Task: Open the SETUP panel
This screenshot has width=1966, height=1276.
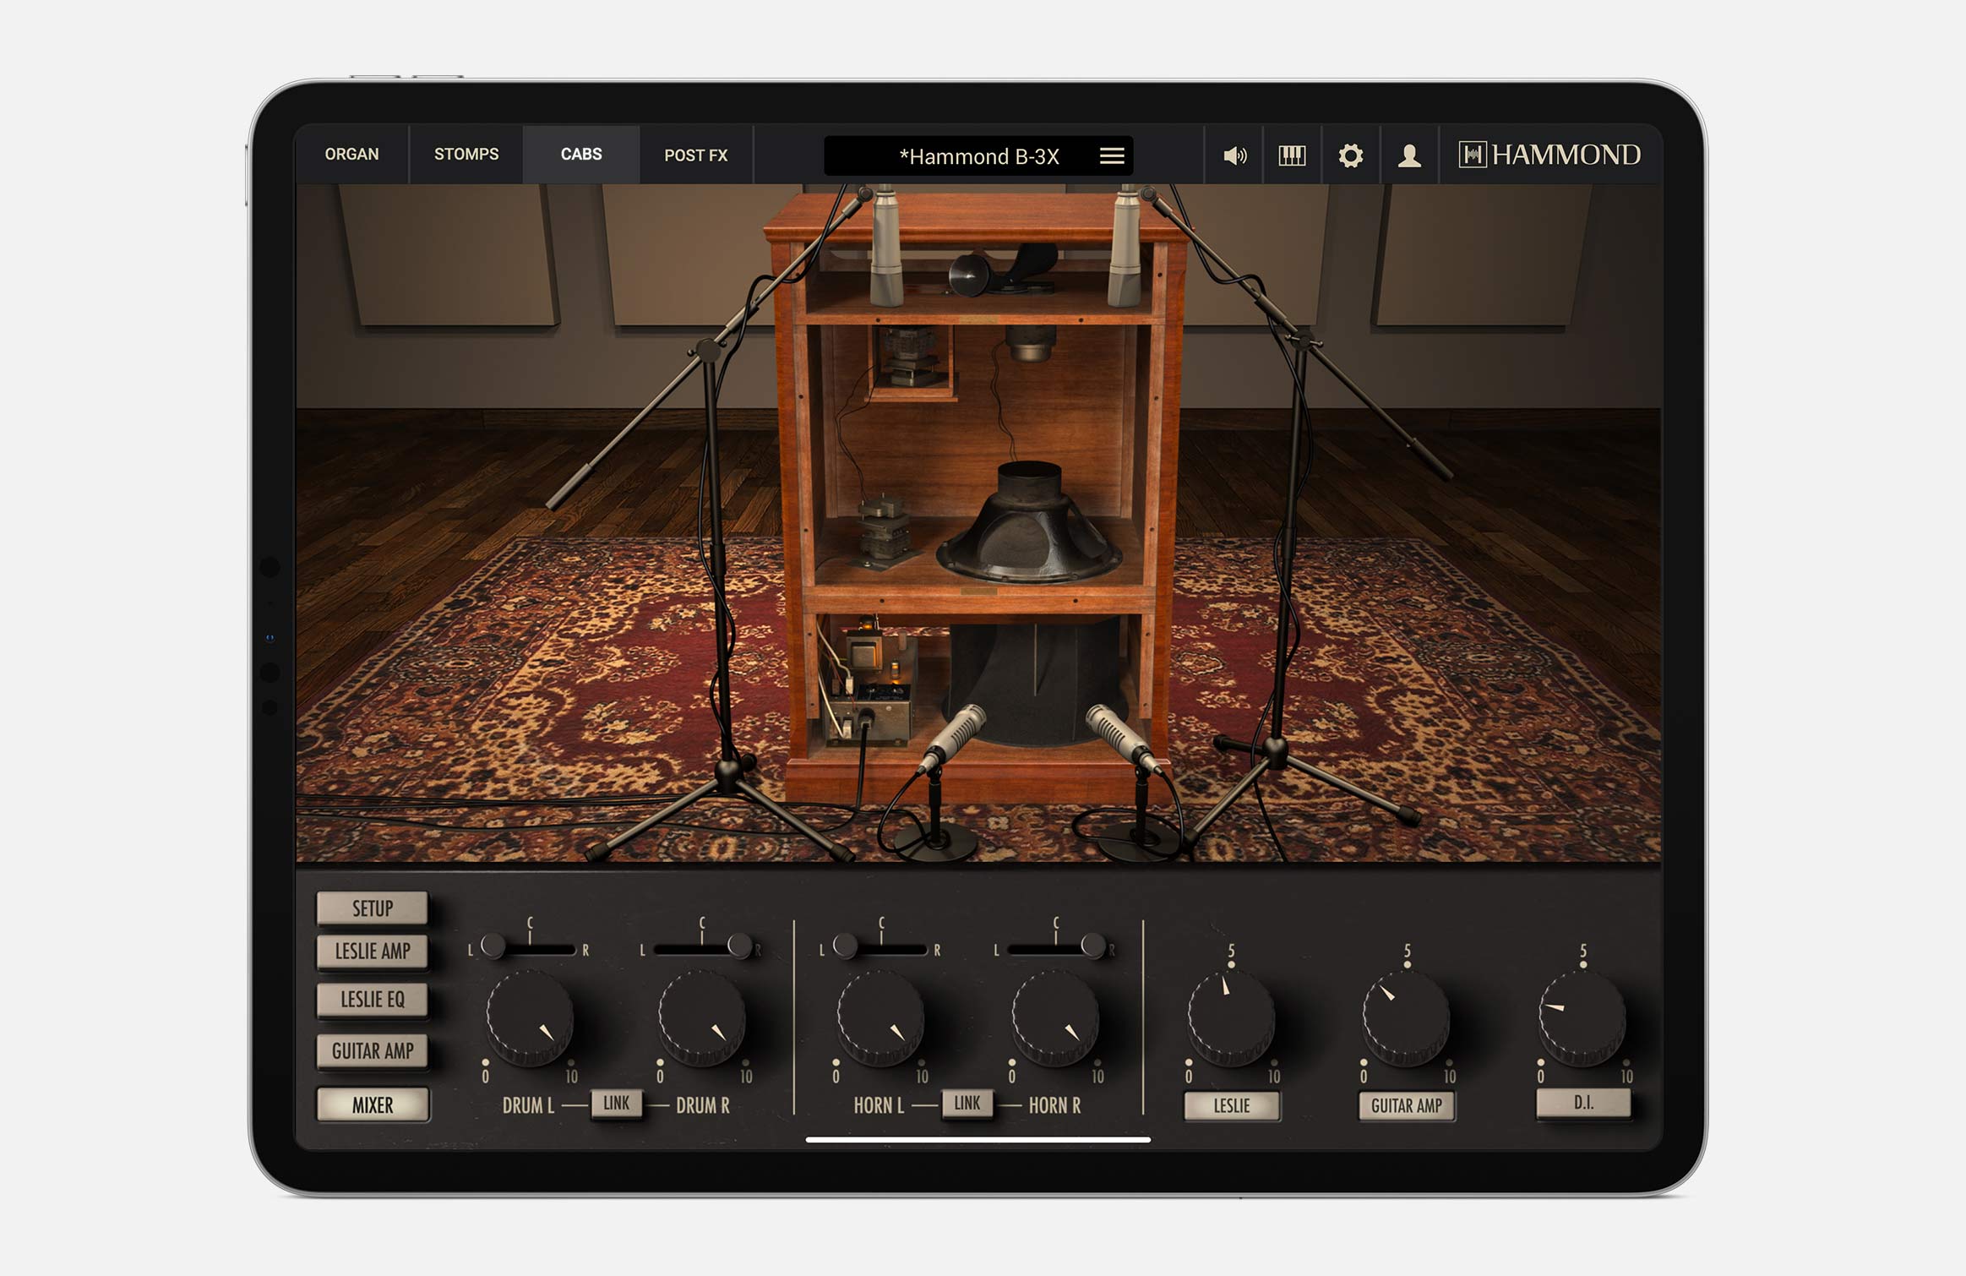Action: coord(372,908)
